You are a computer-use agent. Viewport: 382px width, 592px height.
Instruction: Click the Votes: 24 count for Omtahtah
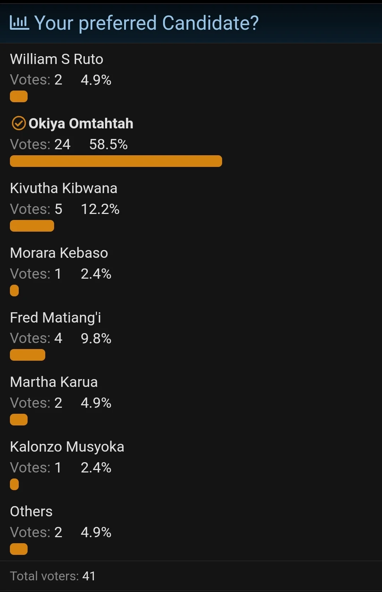click(40, 144)
